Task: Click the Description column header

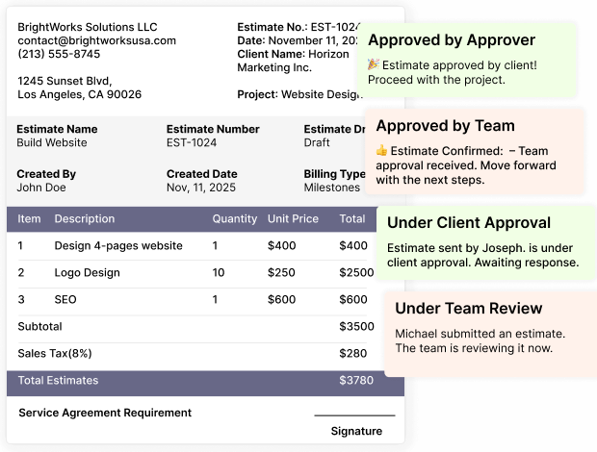Action: pyautogui.click(x=85, y=219)
